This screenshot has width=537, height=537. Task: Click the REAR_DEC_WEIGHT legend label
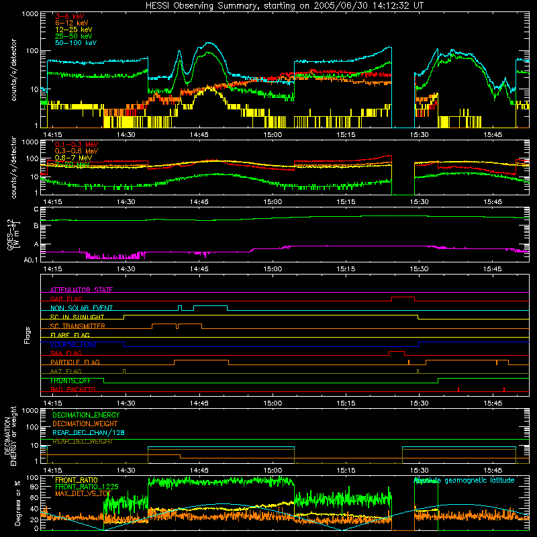click(82, 442)
